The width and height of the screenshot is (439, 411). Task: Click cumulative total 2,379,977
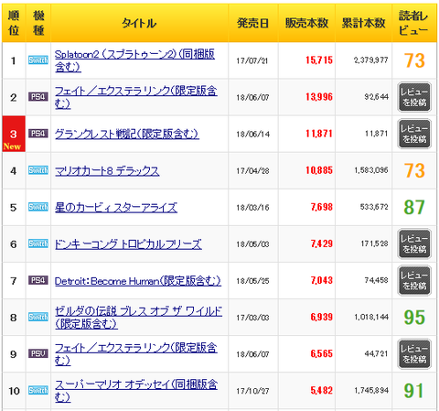(x=371, y=60)
